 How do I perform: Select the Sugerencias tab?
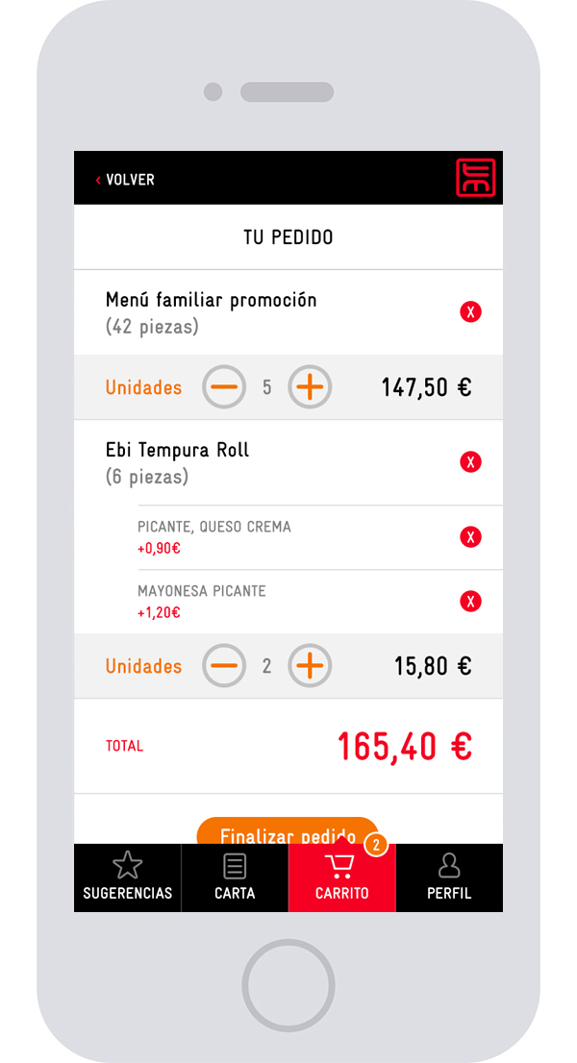(126, 878)
